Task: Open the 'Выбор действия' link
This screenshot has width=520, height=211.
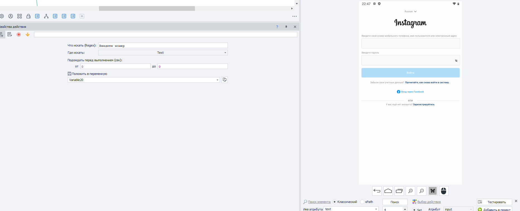Action: pyautogui.click(x=429, y=202)
